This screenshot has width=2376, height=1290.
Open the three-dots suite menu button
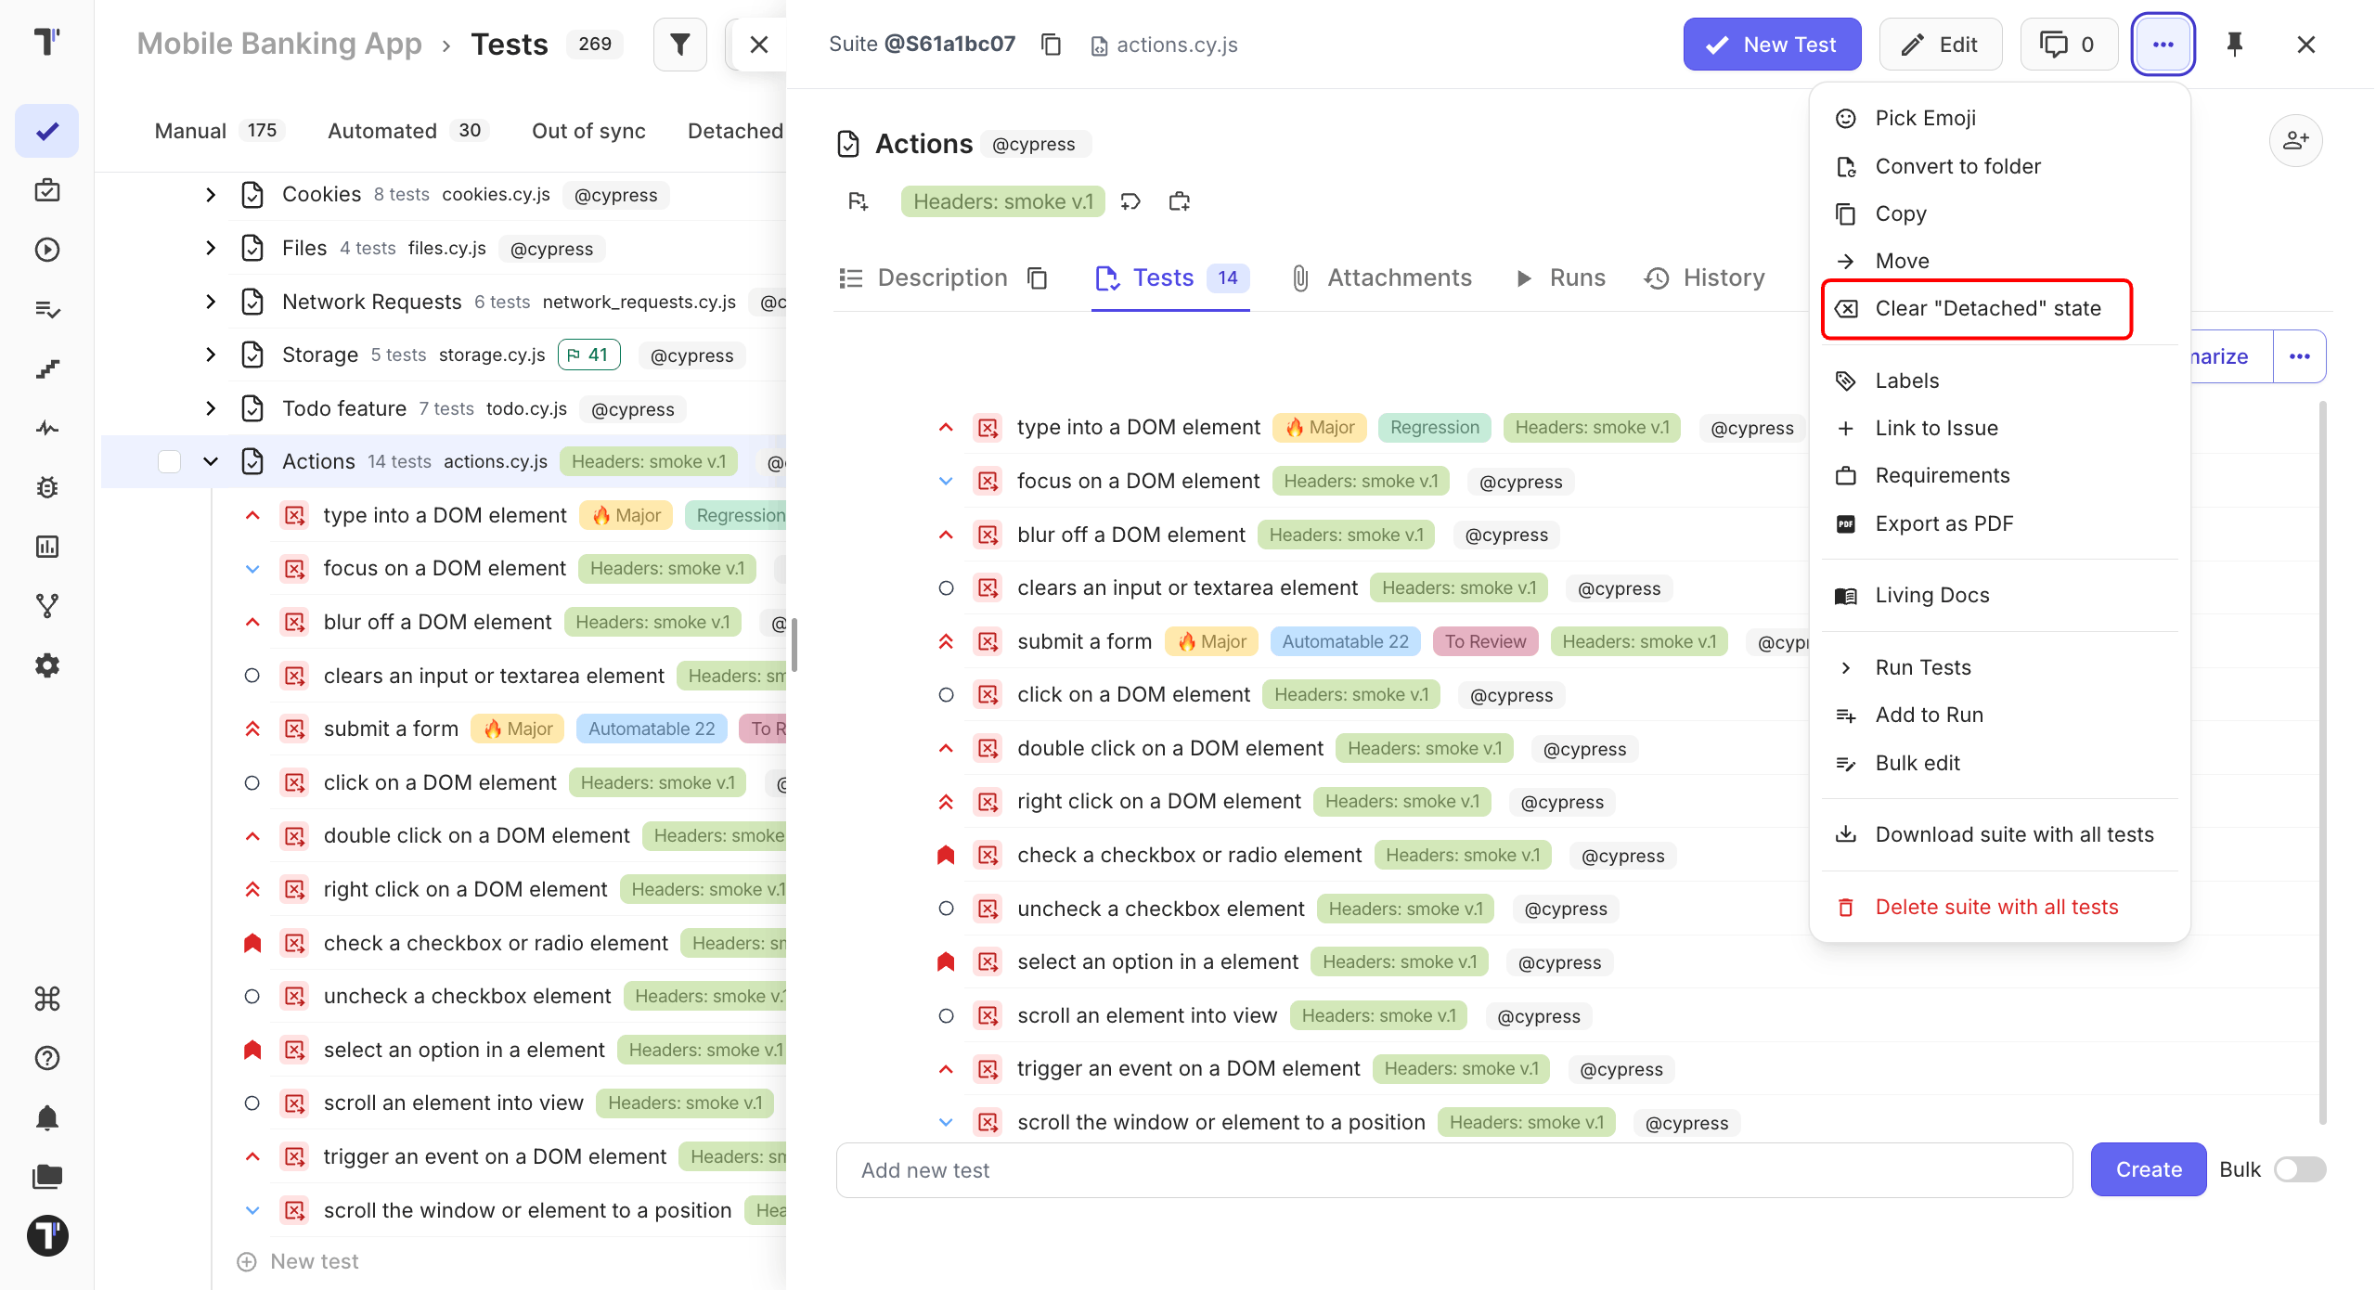(2163, 45)
